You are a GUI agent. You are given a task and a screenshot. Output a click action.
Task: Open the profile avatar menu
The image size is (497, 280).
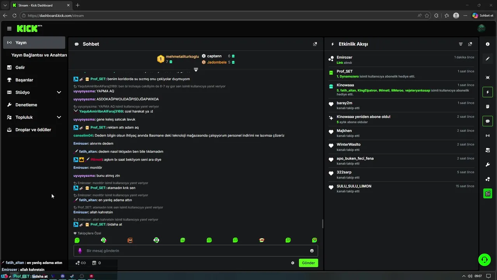tap(481, 28)
